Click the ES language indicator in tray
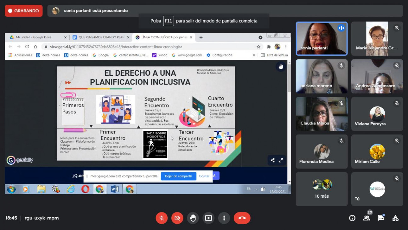This screenshot has width=408, height=230. click(249, 189)
